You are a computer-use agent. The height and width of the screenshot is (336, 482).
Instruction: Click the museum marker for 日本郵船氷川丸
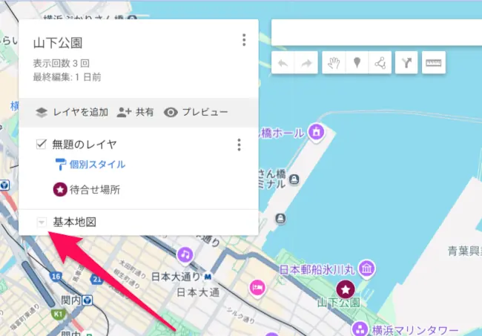pyautogui.click(x=366, y=269)
